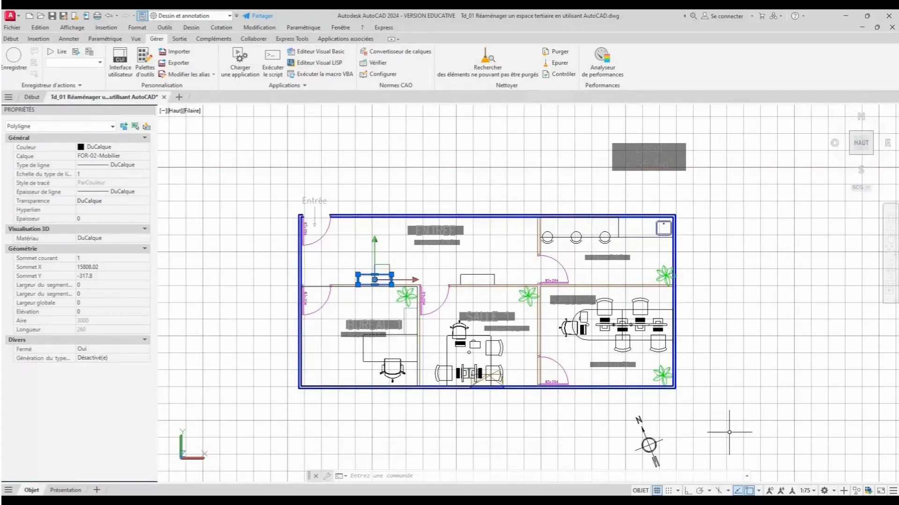Click Exécuter le script

273,62
